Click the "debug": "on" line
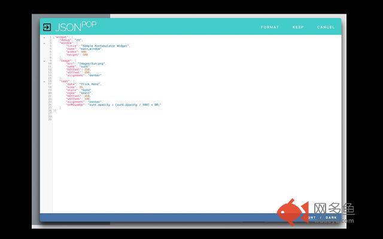383x239 pixels. (x=71, y=40)
